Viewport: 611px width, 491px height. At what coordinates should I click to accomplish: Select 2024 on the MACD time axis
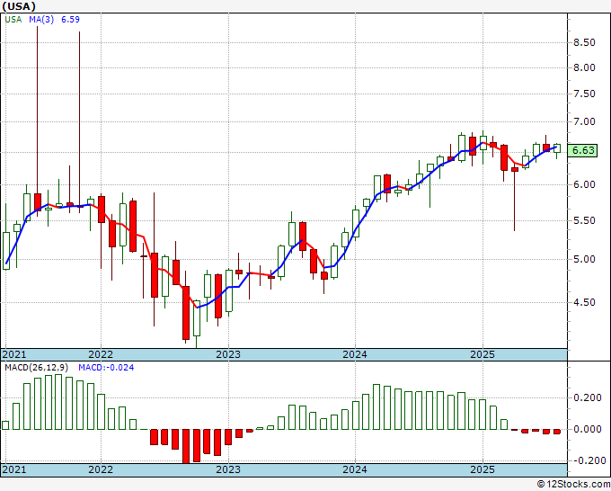[355, 469]
